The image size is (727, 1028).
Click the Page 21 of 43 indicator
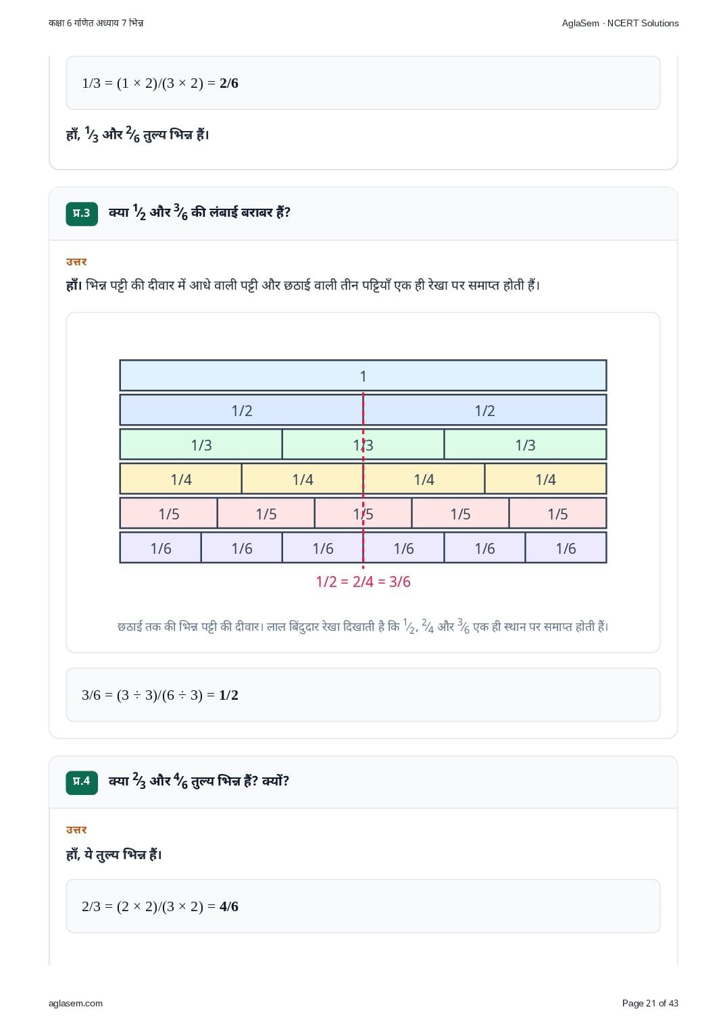(650, 1003)
